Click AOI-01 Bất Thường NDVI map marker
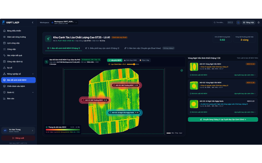The height and width of the screenshot is (163, 262). 95,100
